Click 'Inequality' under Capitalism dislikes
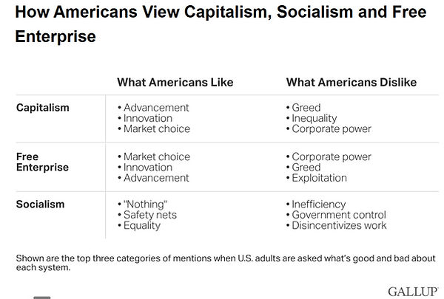This screenshot has width=444, height=299. click(x=314, y=118)
